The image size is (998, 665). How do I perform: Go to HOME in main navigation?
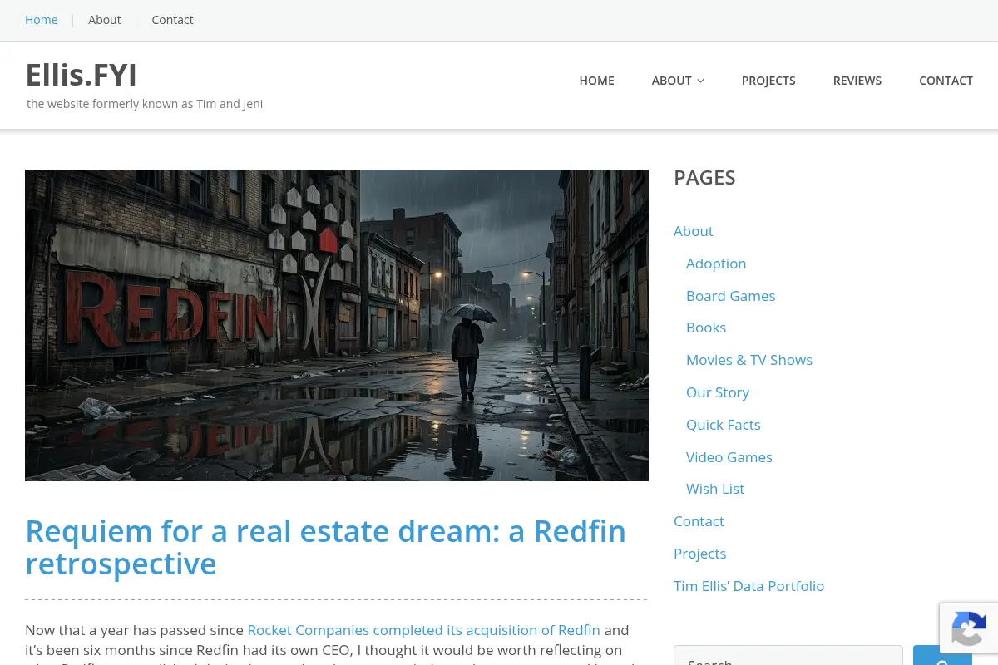point(596,81)
